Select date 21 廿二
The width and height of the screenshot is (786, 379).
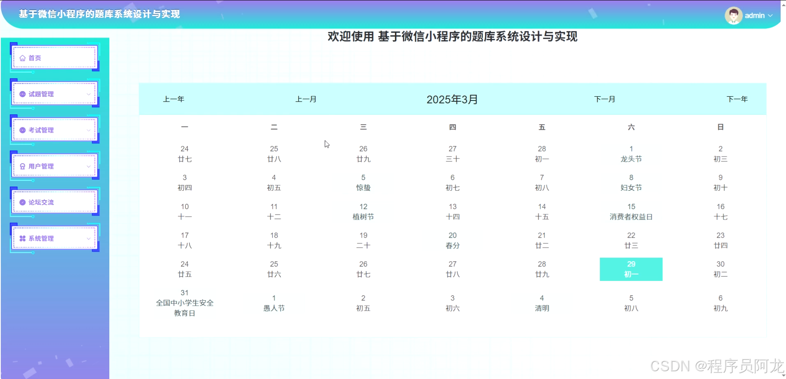[542, 240]
